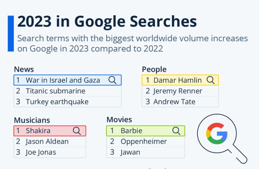Click the Movies category heading

click(x=119, y=120)
